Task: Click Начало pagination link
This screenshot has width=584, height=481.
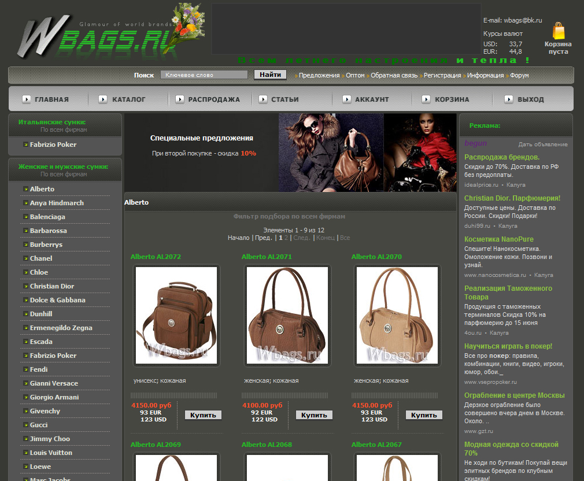Action: [239, 238]
